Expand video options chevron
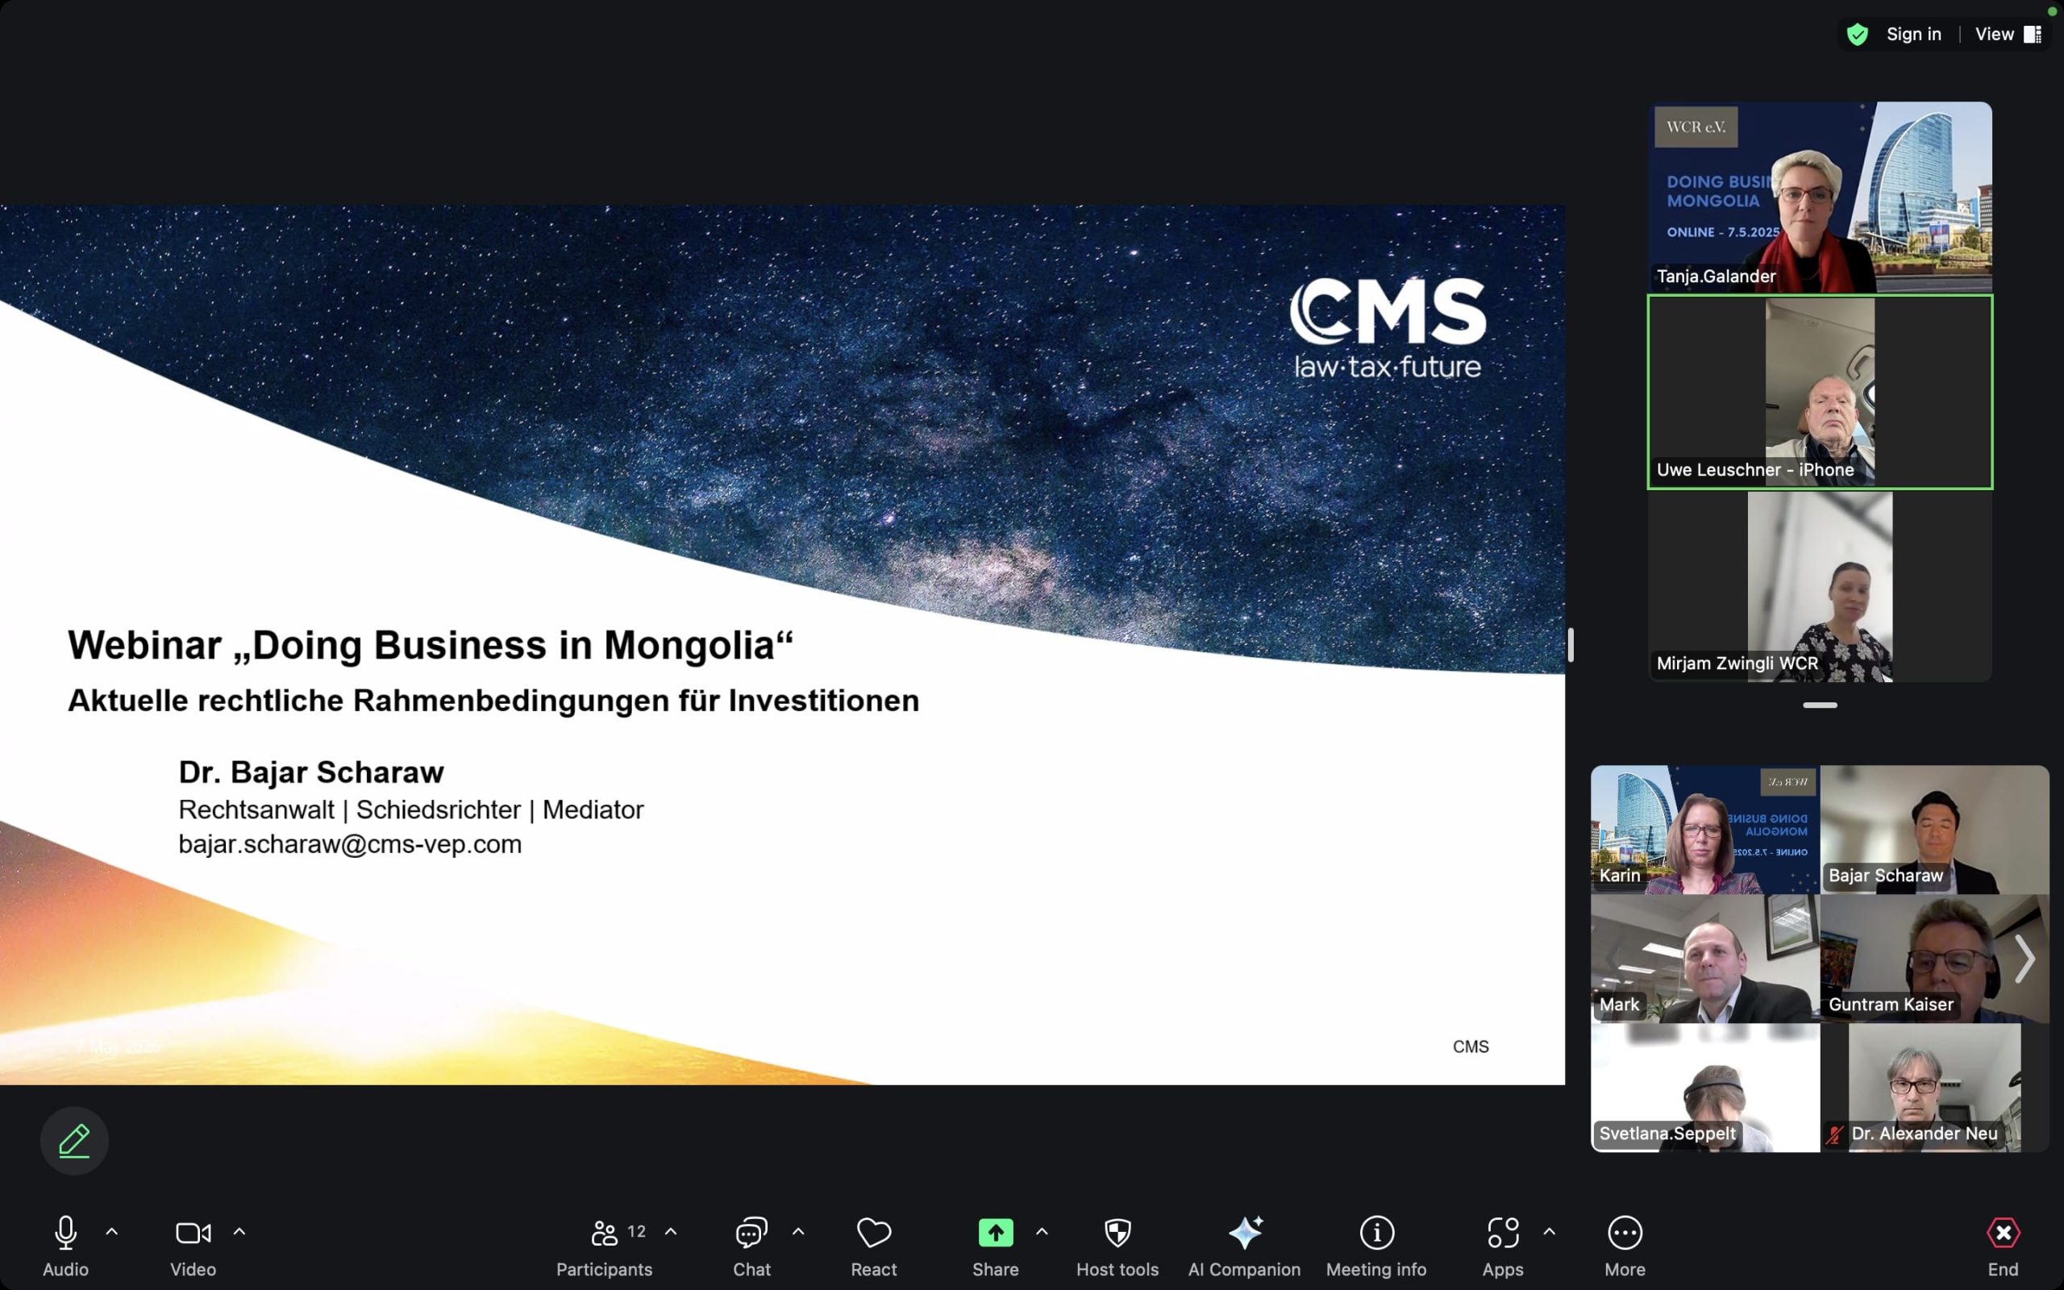This screenshot has width=2064, height=1290. coord(239,1232)
